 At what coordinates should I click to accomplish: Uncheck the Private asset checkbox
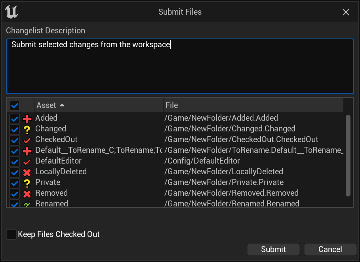tap(15, 183)
